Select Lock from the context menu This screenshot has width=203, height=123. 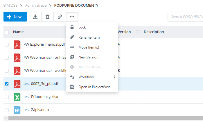click(x=82, y=27)
